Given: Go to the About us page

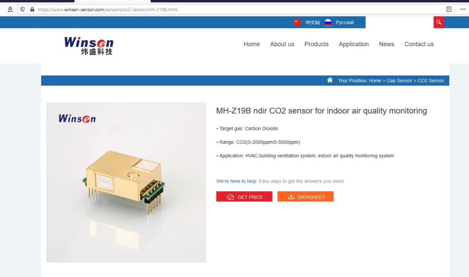Looking at the screenshot, I should click(x=282, y=44).
